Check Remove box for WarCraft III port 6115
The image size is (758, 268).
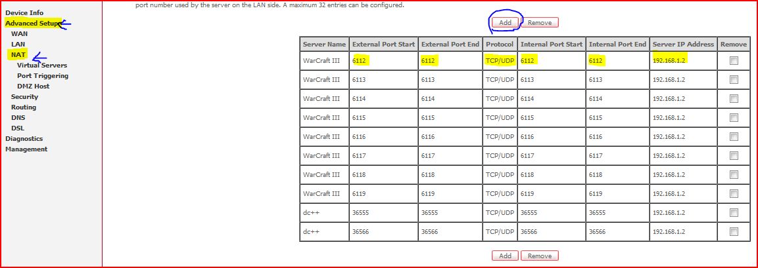(734, 117)
